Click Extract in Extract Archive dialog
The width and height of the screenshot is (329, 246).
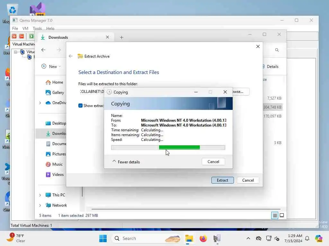click(222, 180)
